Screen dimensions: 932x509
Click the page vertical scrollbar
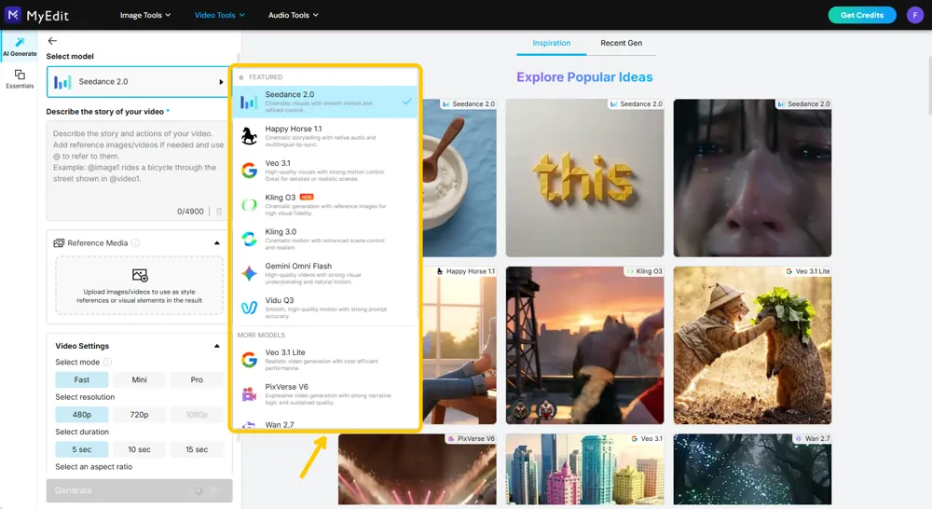click(929, 85)
